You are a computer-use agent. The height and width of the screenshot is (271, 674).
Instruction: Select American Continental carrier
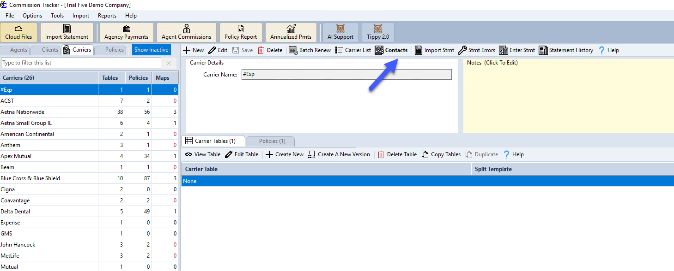pos(89,134)
